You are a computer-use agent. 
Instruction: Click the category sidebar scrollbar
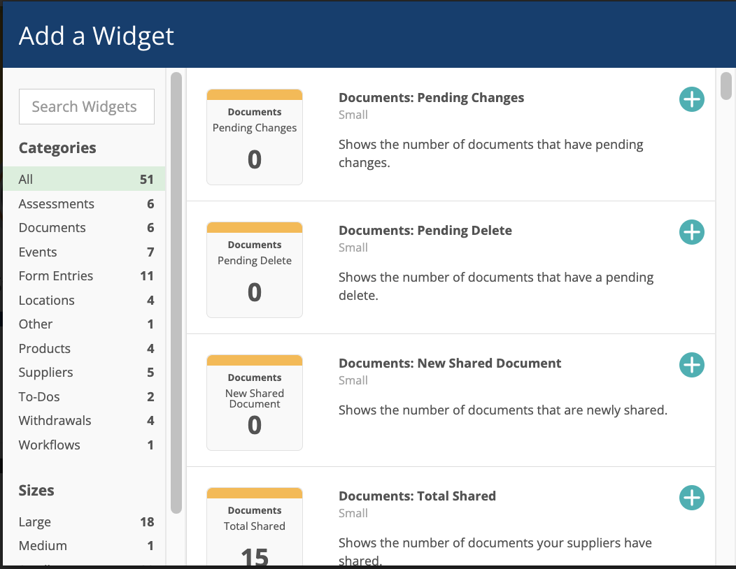pyautogui.click(x=176, y=293)
